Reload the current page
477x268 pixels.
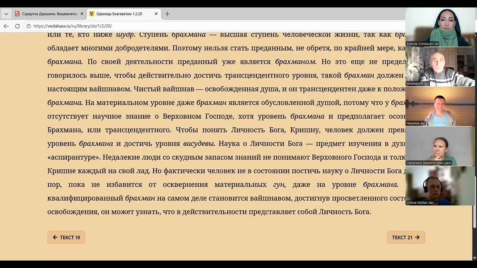17,26
